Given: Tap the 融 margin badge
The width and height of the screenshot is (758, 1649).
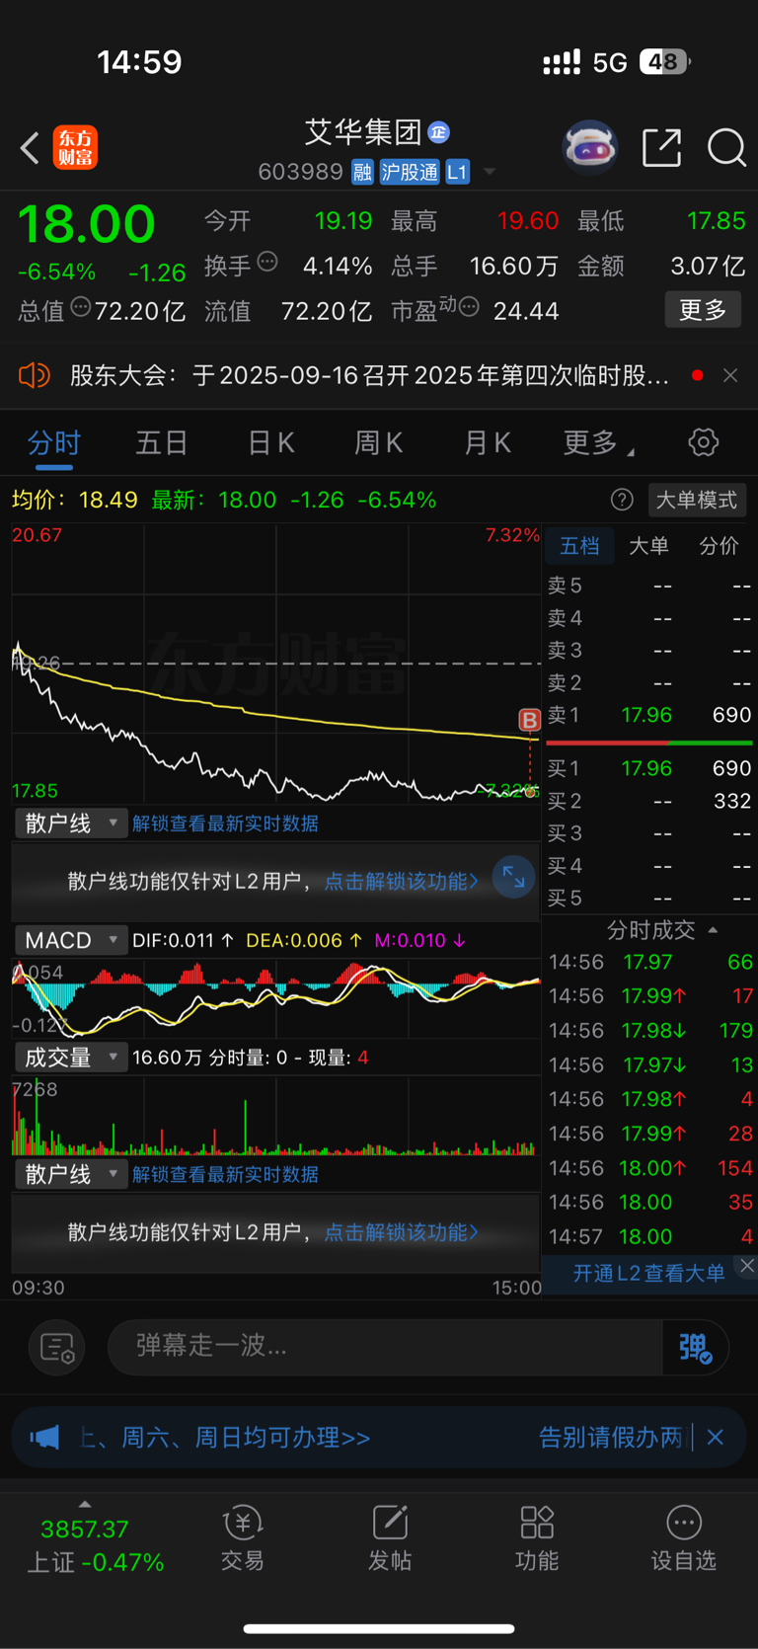Looking at the screenshot, I should click(362, 172).
